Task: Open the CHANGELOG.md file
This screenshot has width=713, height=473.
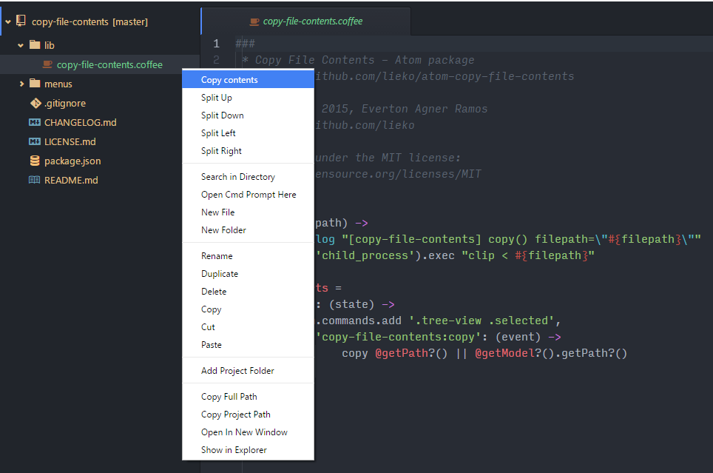Action: [81, 122]
